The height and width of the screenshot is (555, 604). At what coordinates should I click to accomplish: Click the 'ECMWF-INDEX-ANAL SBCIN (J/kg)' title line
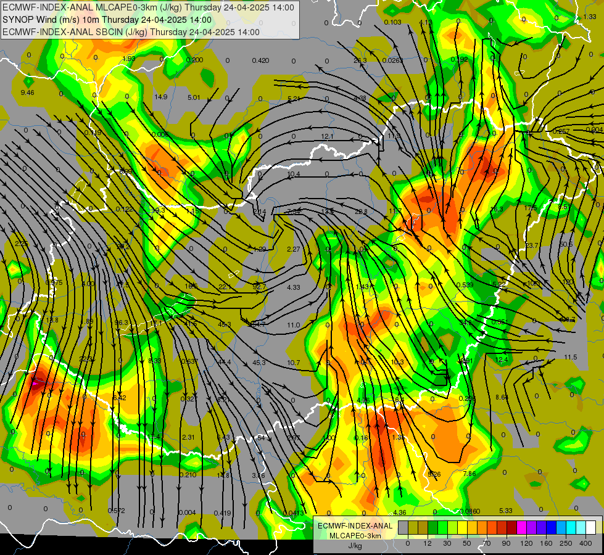tap(131, 32)
